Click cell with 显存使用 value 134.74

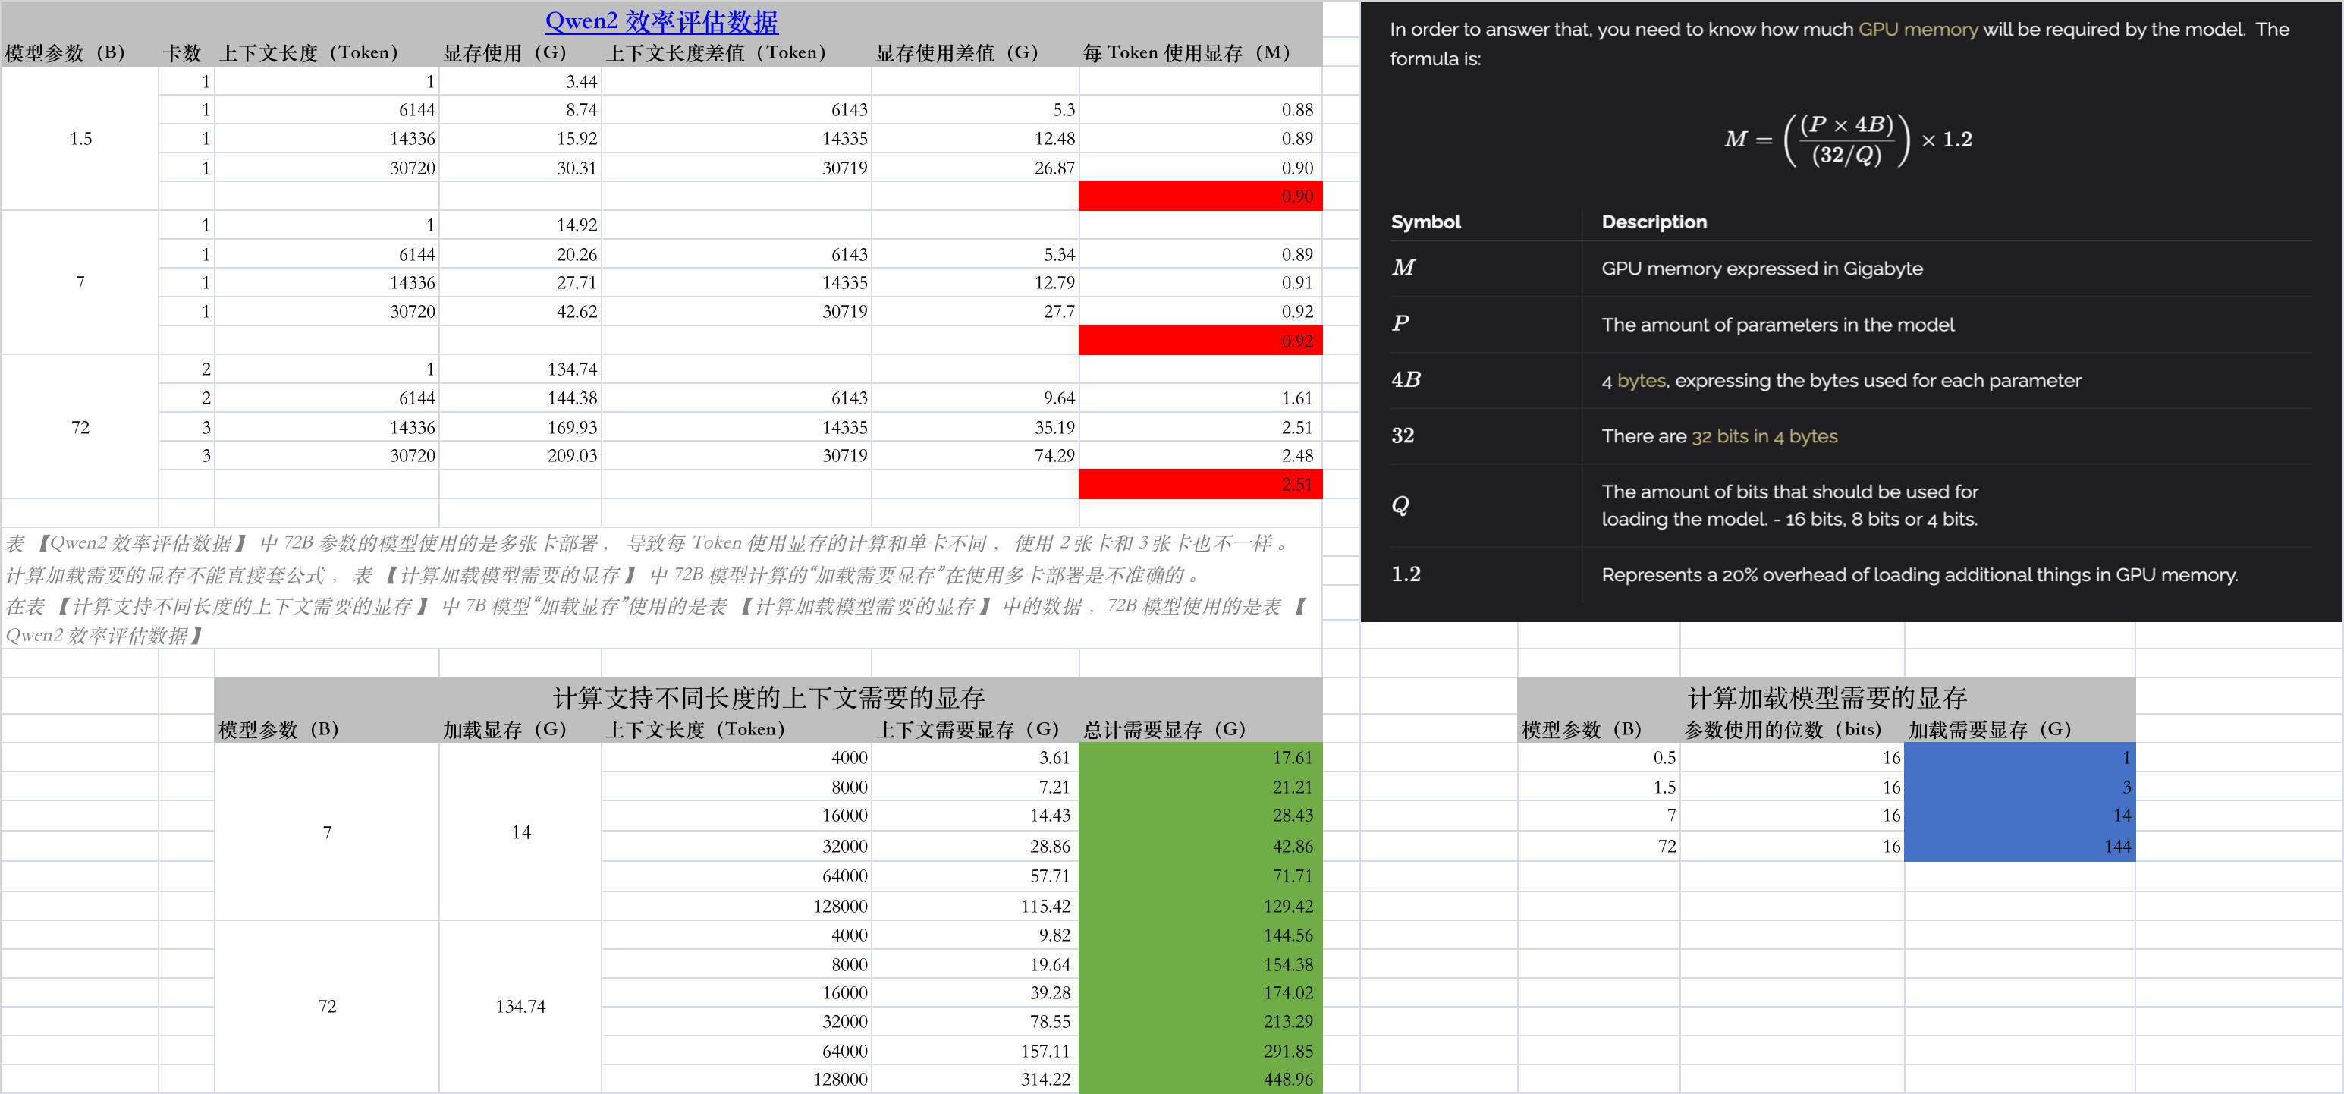pyautogui.click(x=520, y=369)
